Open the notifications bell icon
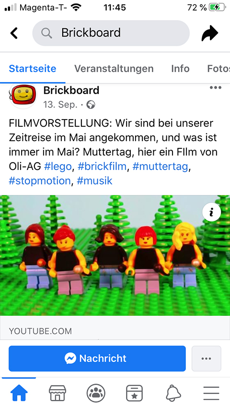This screenshot has height=409, width=230. coord(173,393)
